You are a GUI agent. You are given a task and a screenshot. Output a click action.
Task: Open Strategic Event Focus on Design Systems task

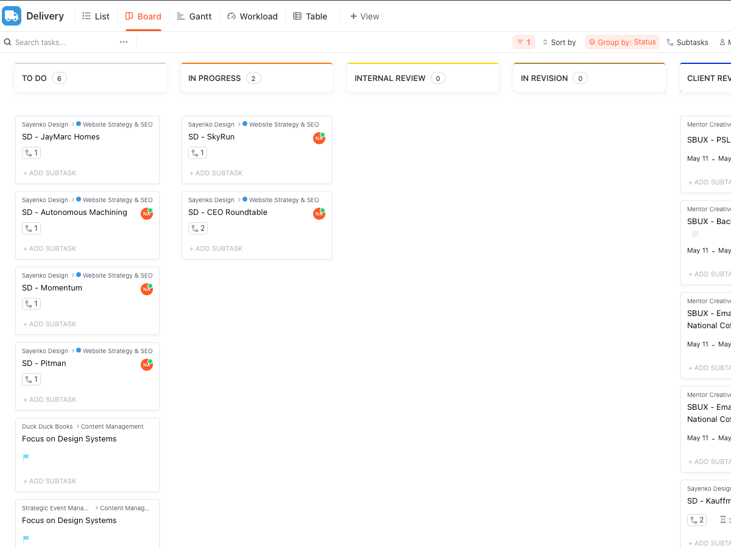click(69, 521)
